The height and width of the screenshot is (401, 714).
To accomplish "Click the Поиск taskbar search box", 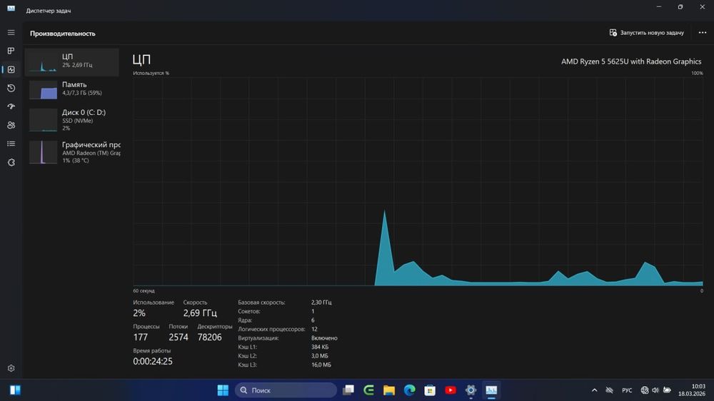I will [x=286, y=390].
